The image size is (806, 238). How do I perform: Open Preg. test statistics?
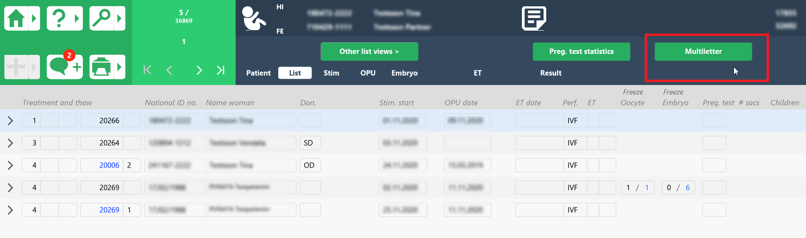(x=581, y=51)
